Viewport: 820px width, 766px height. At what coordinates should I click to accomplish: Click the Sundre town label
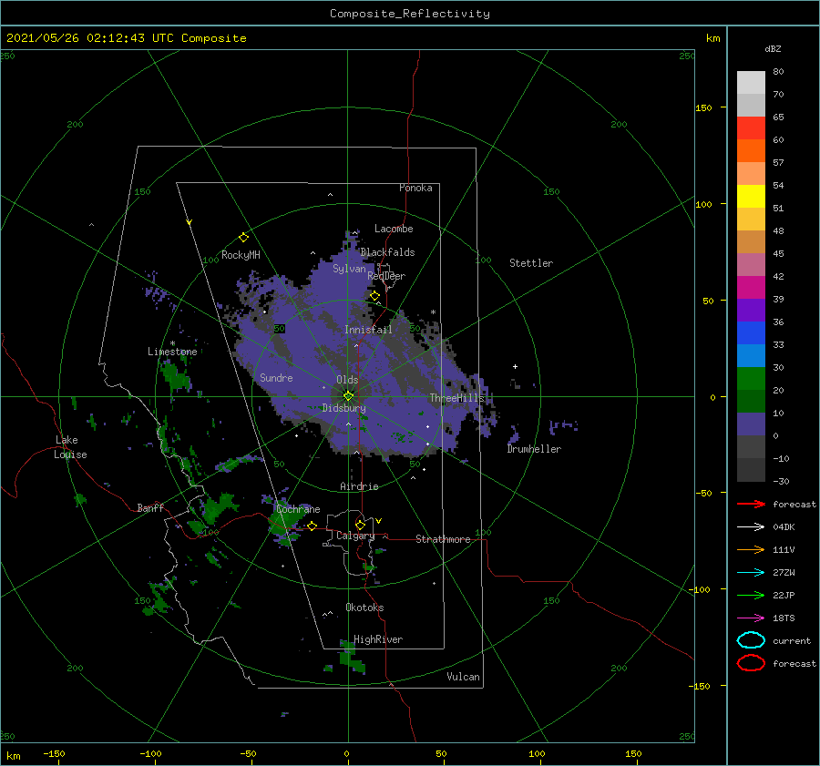[x=276, y=377]
